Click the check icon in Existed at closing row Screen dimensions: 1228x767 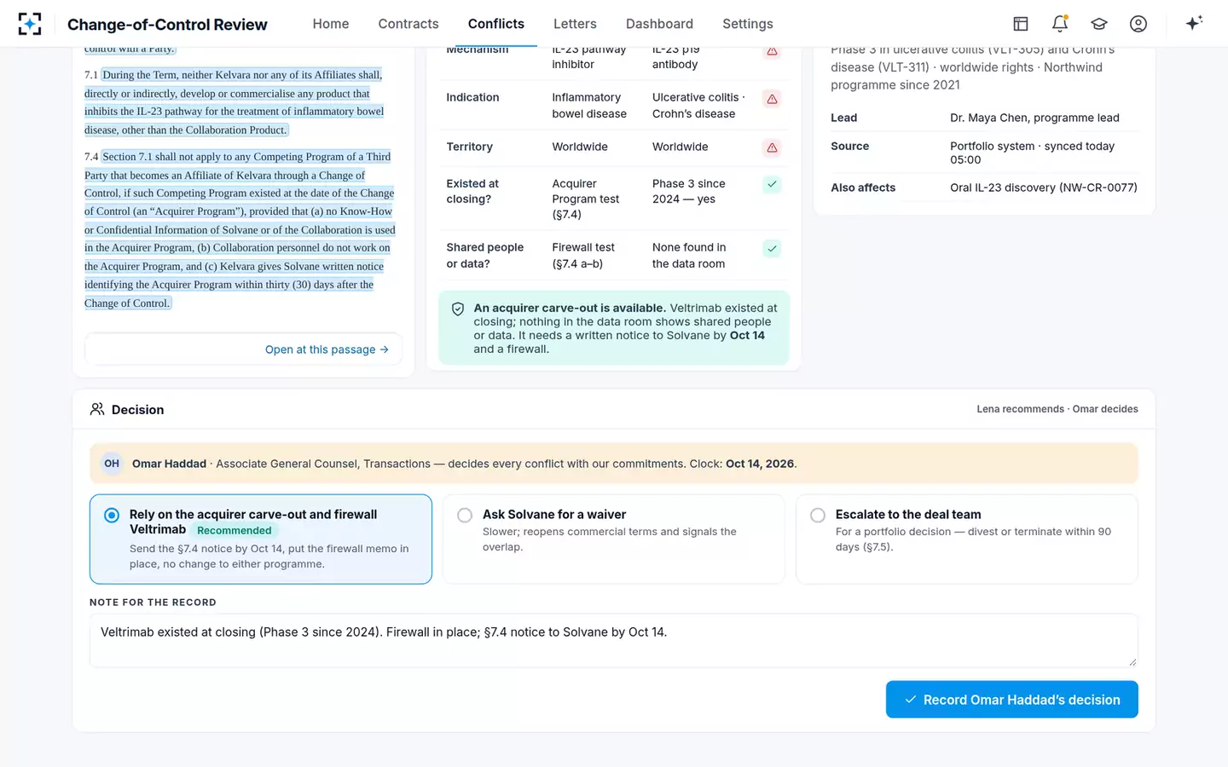point(772,184)
